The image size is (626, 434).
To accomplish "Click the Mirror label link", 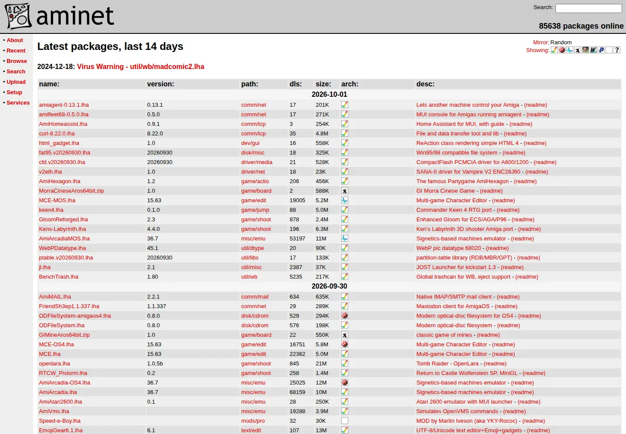I will coord(541,43).
